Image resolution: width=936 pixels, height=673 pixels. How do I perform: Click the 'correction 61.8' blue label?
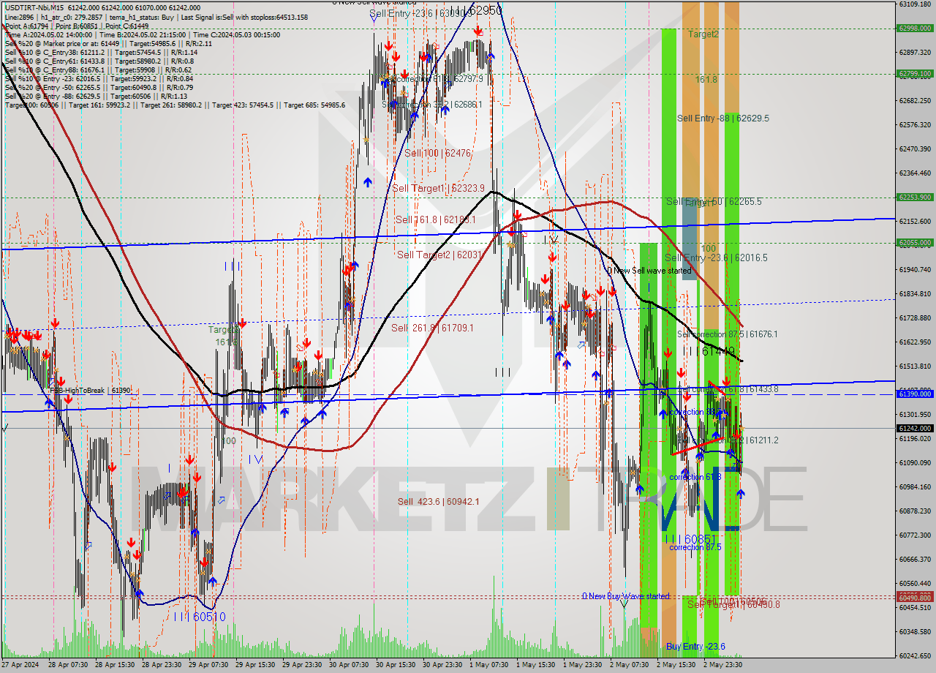coord(695,477)
